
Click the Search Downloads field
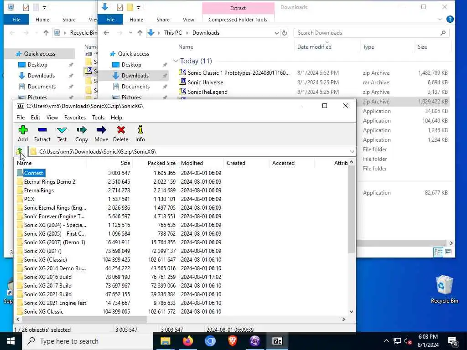click(x=371, y=33)
